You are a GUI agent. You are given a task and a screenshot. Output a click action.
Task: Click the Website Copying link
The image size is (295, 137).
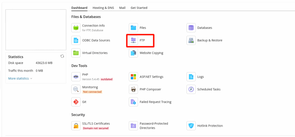(151, 53)
